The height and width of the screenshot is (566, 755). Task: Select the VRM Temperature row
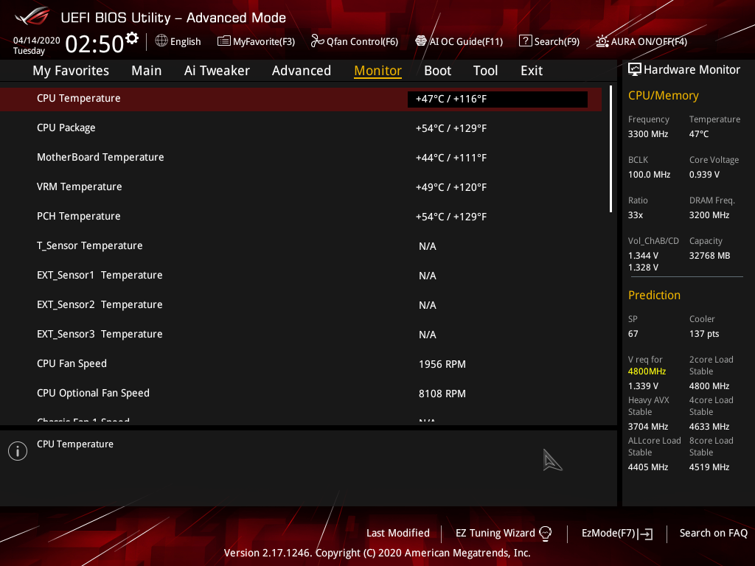coord(301,187)
